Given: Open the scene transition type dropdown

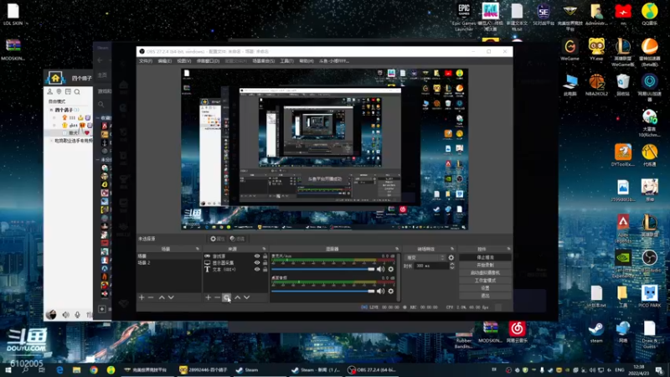Looking at the screenshot, I should point(425,258).
